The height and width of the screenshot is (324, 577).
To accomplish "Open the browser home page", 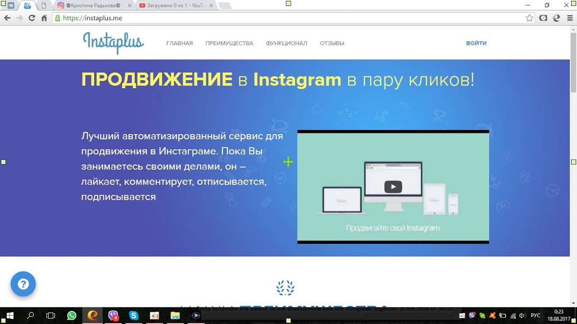I will pyautogui.click(x=44, y=18).
